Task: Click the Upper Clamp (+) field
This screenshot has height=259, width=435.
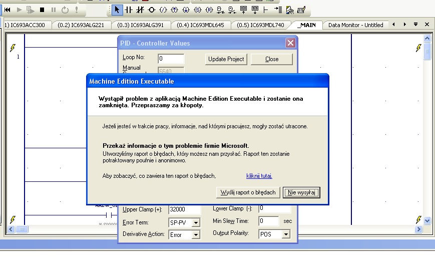Action: [x=184, y=209]
